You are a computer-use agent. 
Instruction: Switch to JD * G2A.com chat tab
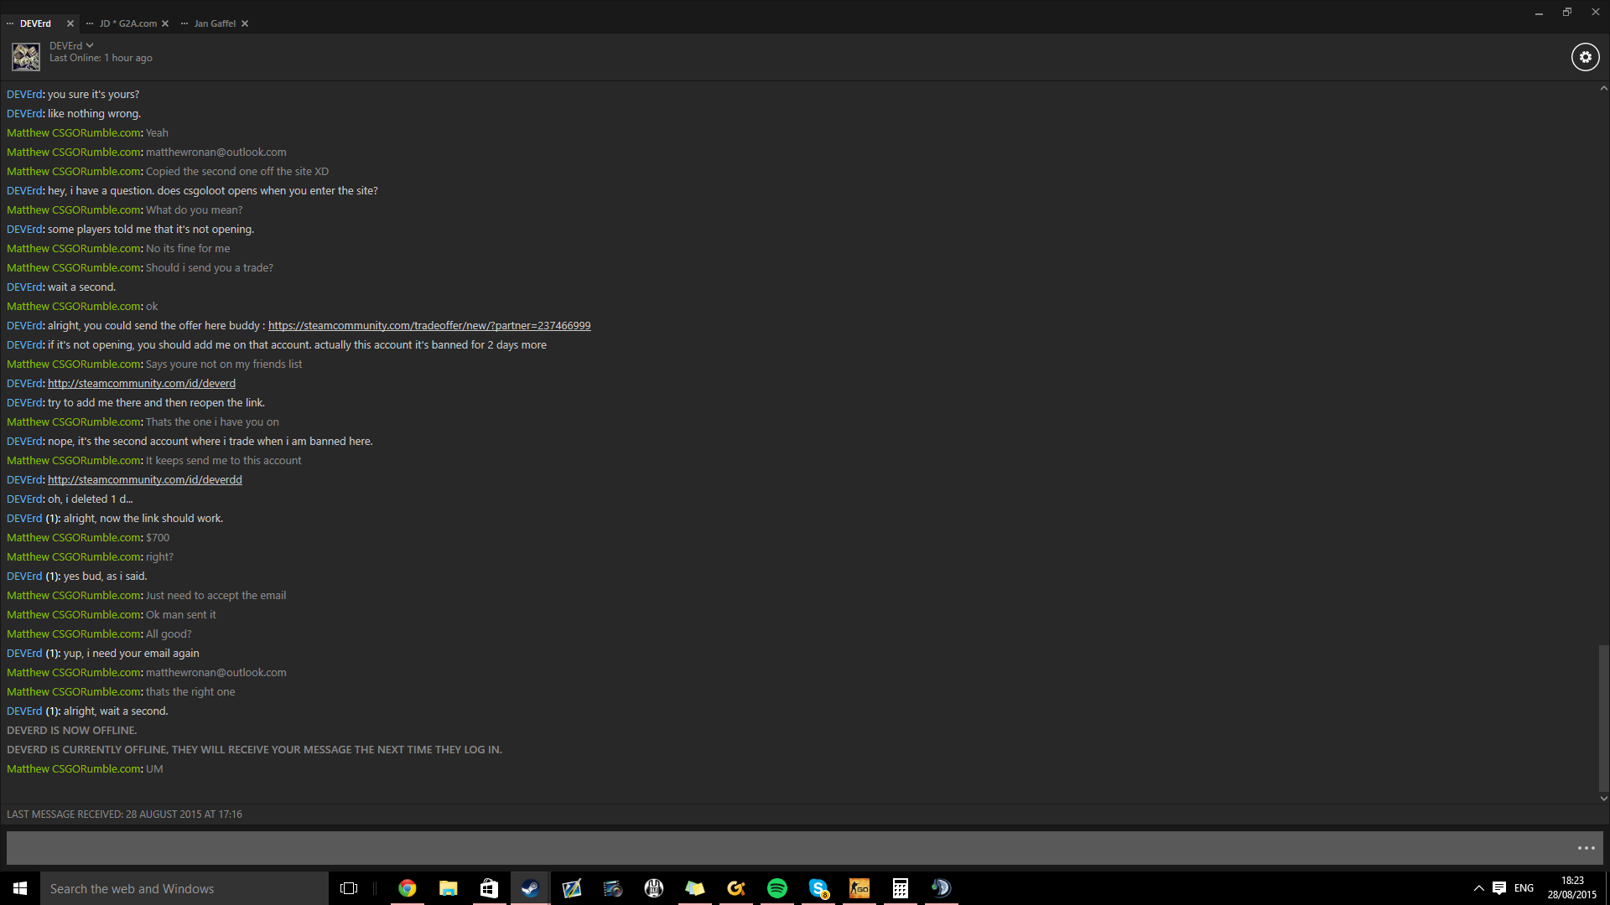(127, 23)
